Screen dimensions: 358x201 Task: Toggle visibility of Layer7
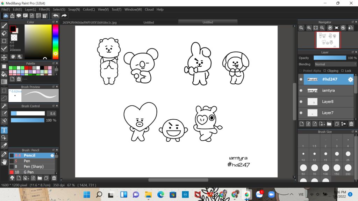301,113
